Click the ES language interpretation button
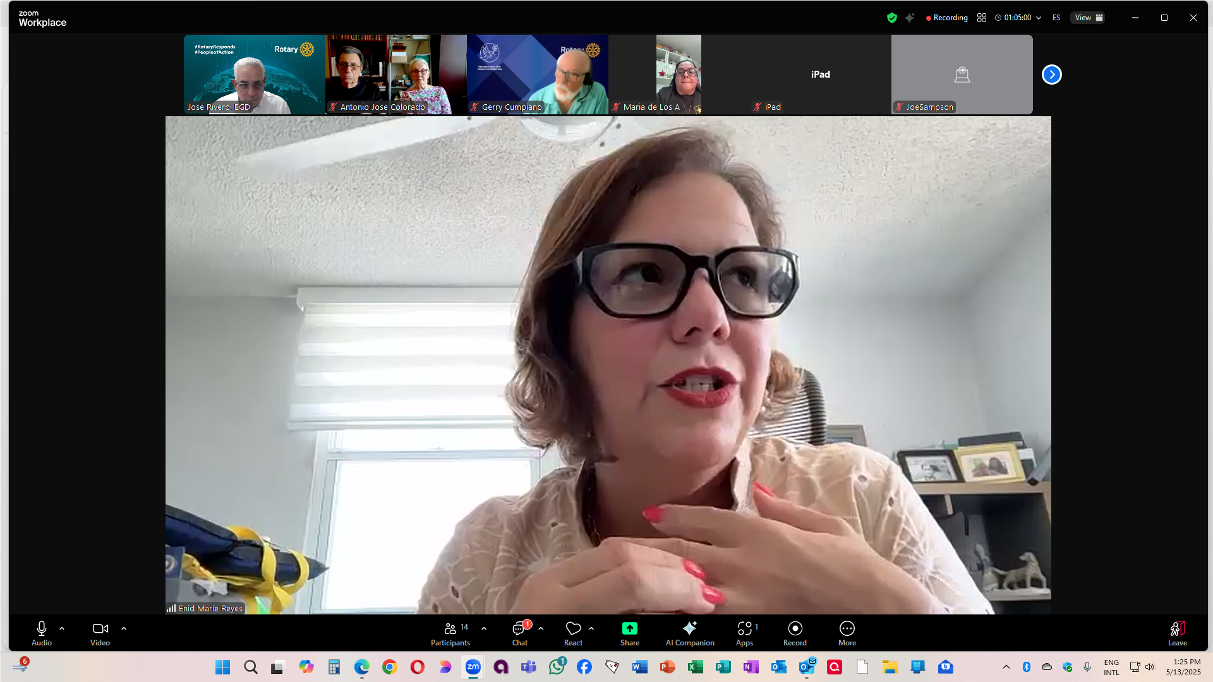 point(1056,18)
